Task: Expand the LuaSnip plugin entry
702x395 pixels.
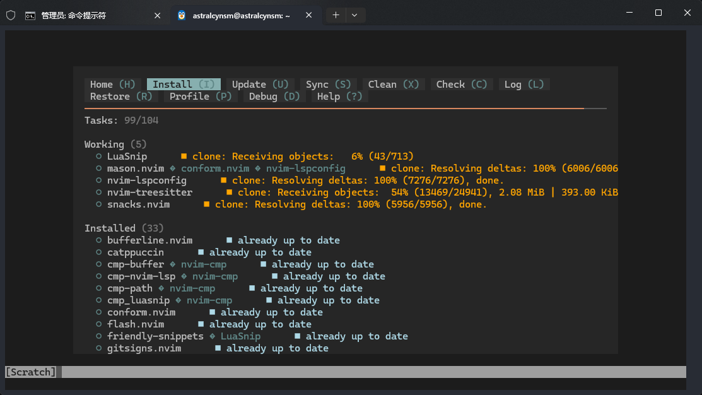Action: (127, 156)
